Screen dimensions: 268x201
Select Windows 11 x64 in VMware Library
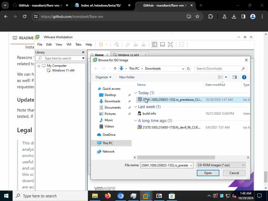pyautogui.click(x=63, y=70)
